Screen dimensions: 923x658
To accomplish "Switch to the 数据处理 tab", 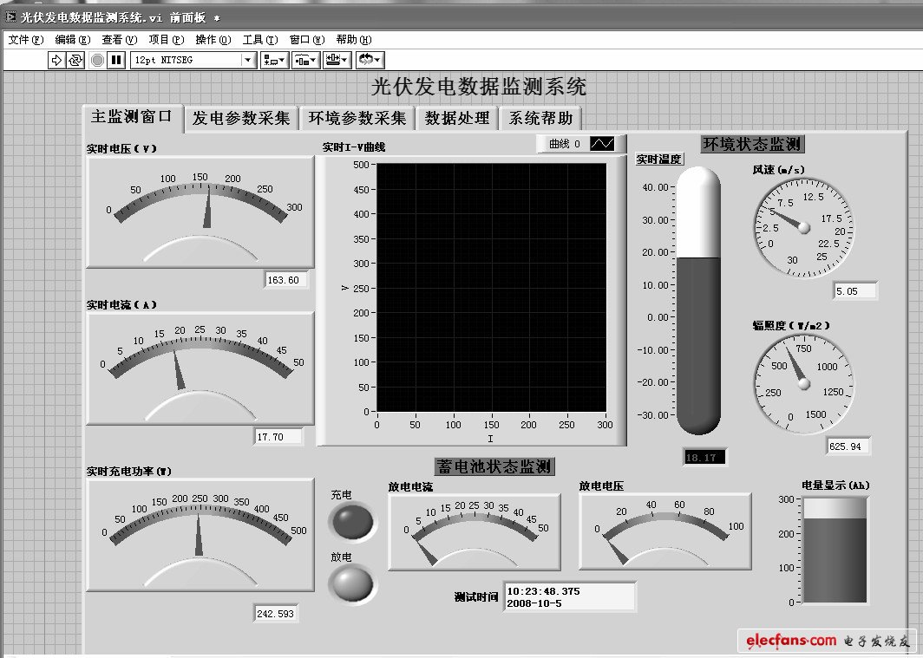I will pos(457,119).
